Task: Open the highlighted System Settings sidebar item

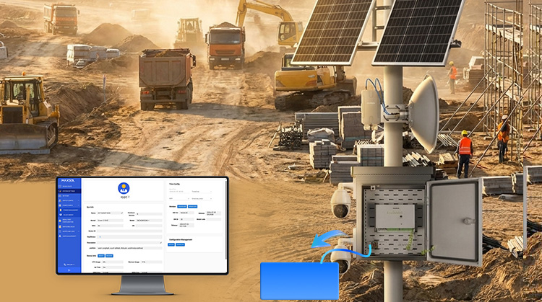Action: pos(69,191)
